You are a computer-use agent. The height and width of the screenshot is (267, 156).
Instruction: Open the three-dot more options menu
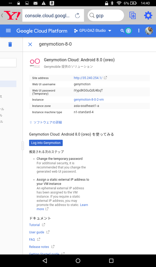139,31
